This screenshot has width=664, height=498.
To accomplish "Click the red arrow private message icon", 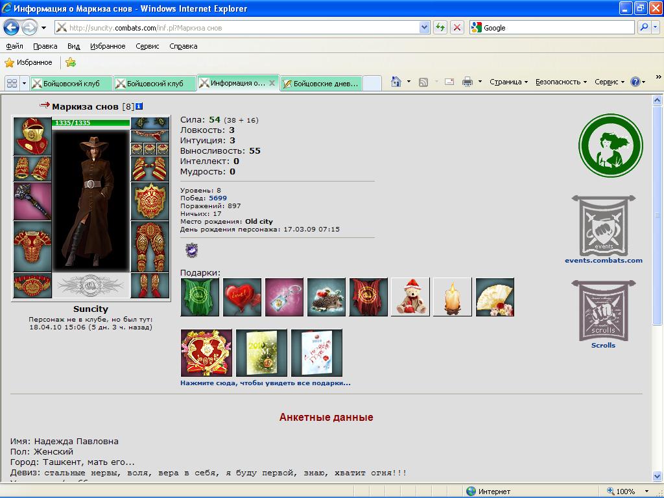I will [x=45, y=104].
